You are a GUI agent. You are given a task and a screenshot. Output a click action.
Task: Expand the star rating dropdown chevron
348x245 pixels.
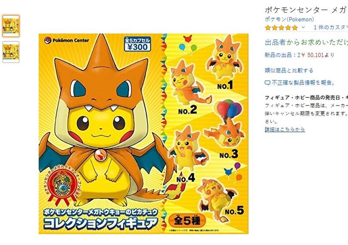303,27
